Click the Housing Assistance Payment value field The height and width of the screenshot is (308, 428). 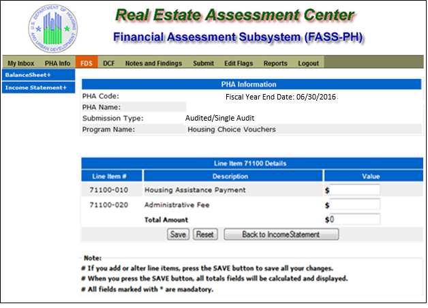pos(354,189)
